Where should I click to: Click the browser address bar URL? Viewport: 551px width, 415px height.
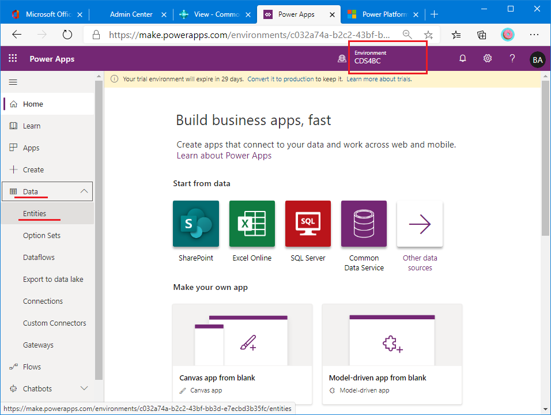(249, 35)
